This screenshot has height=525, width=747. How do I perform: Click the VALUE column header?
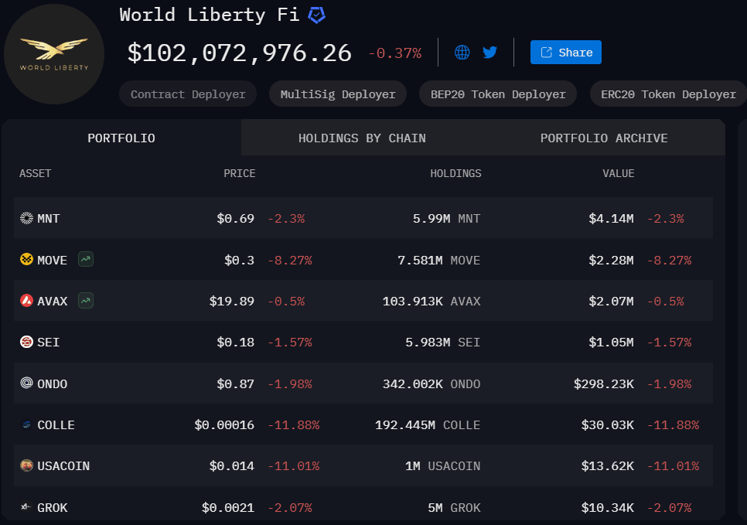(619, 173)
